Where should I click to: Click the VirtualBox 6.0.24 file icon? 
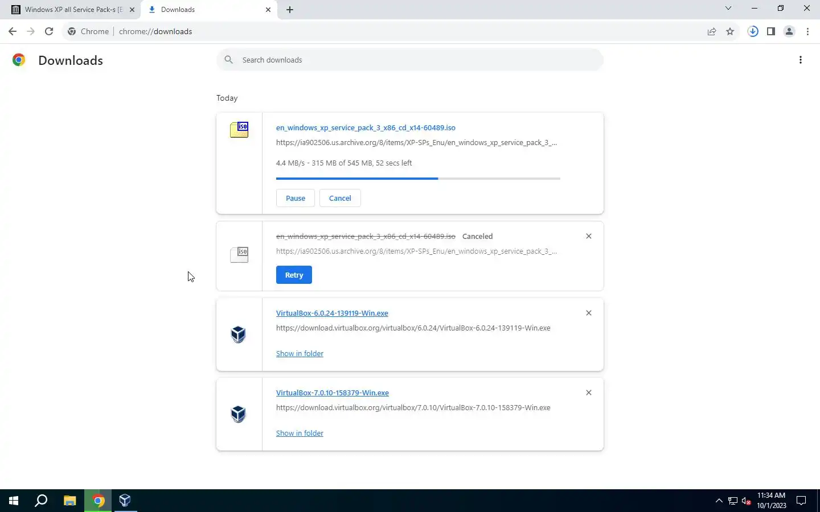click(239, 334)
